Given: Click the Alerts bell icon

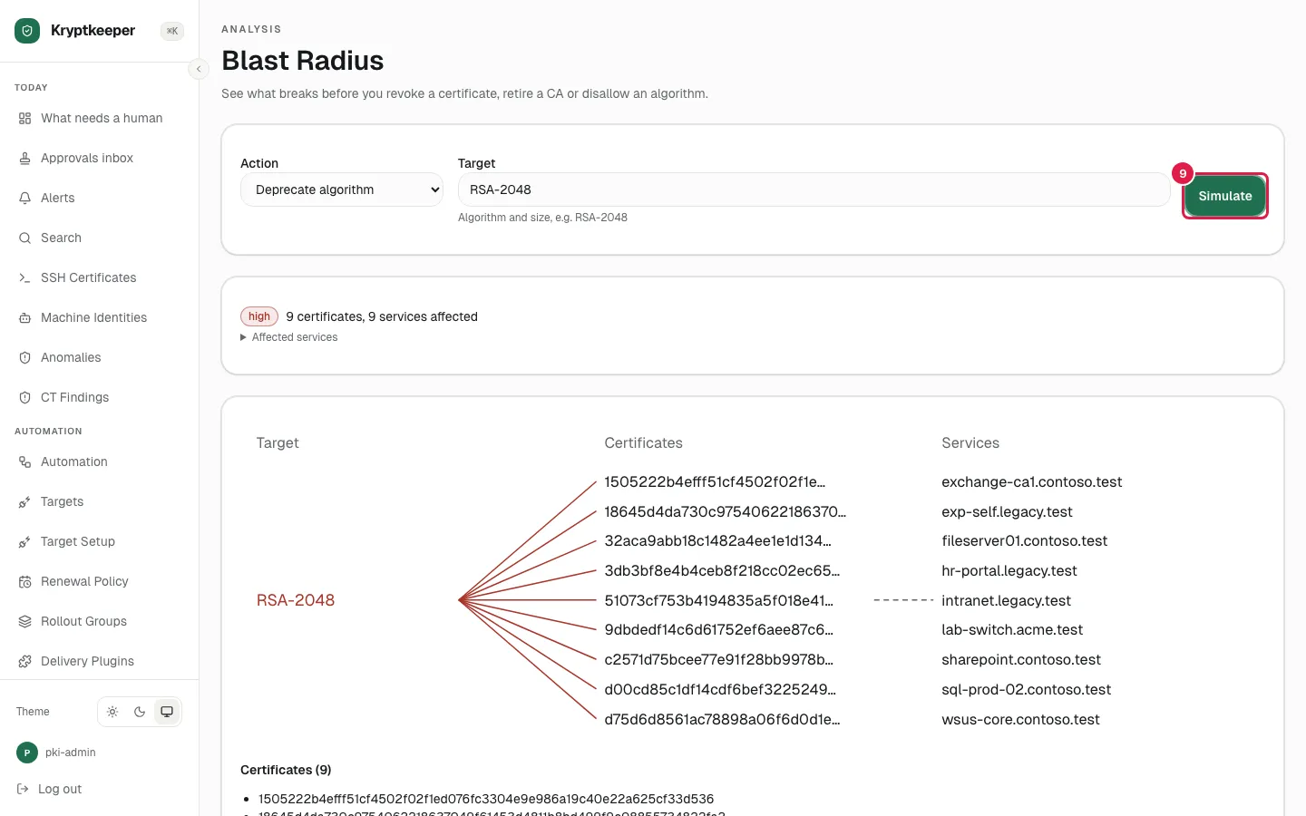Looking at the screenshot, I should coord(24,199).
